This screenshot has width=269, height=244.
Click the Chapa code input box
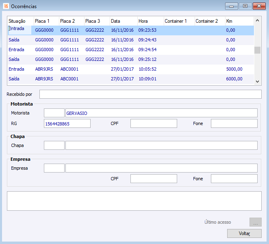(x=54, y=145)
